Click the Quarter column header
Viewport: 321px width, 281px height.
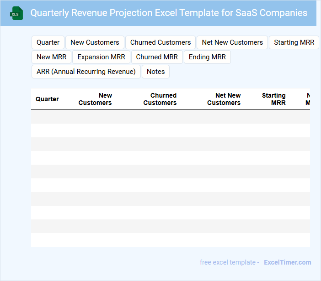pyautogui.click(x=47, y=99)
